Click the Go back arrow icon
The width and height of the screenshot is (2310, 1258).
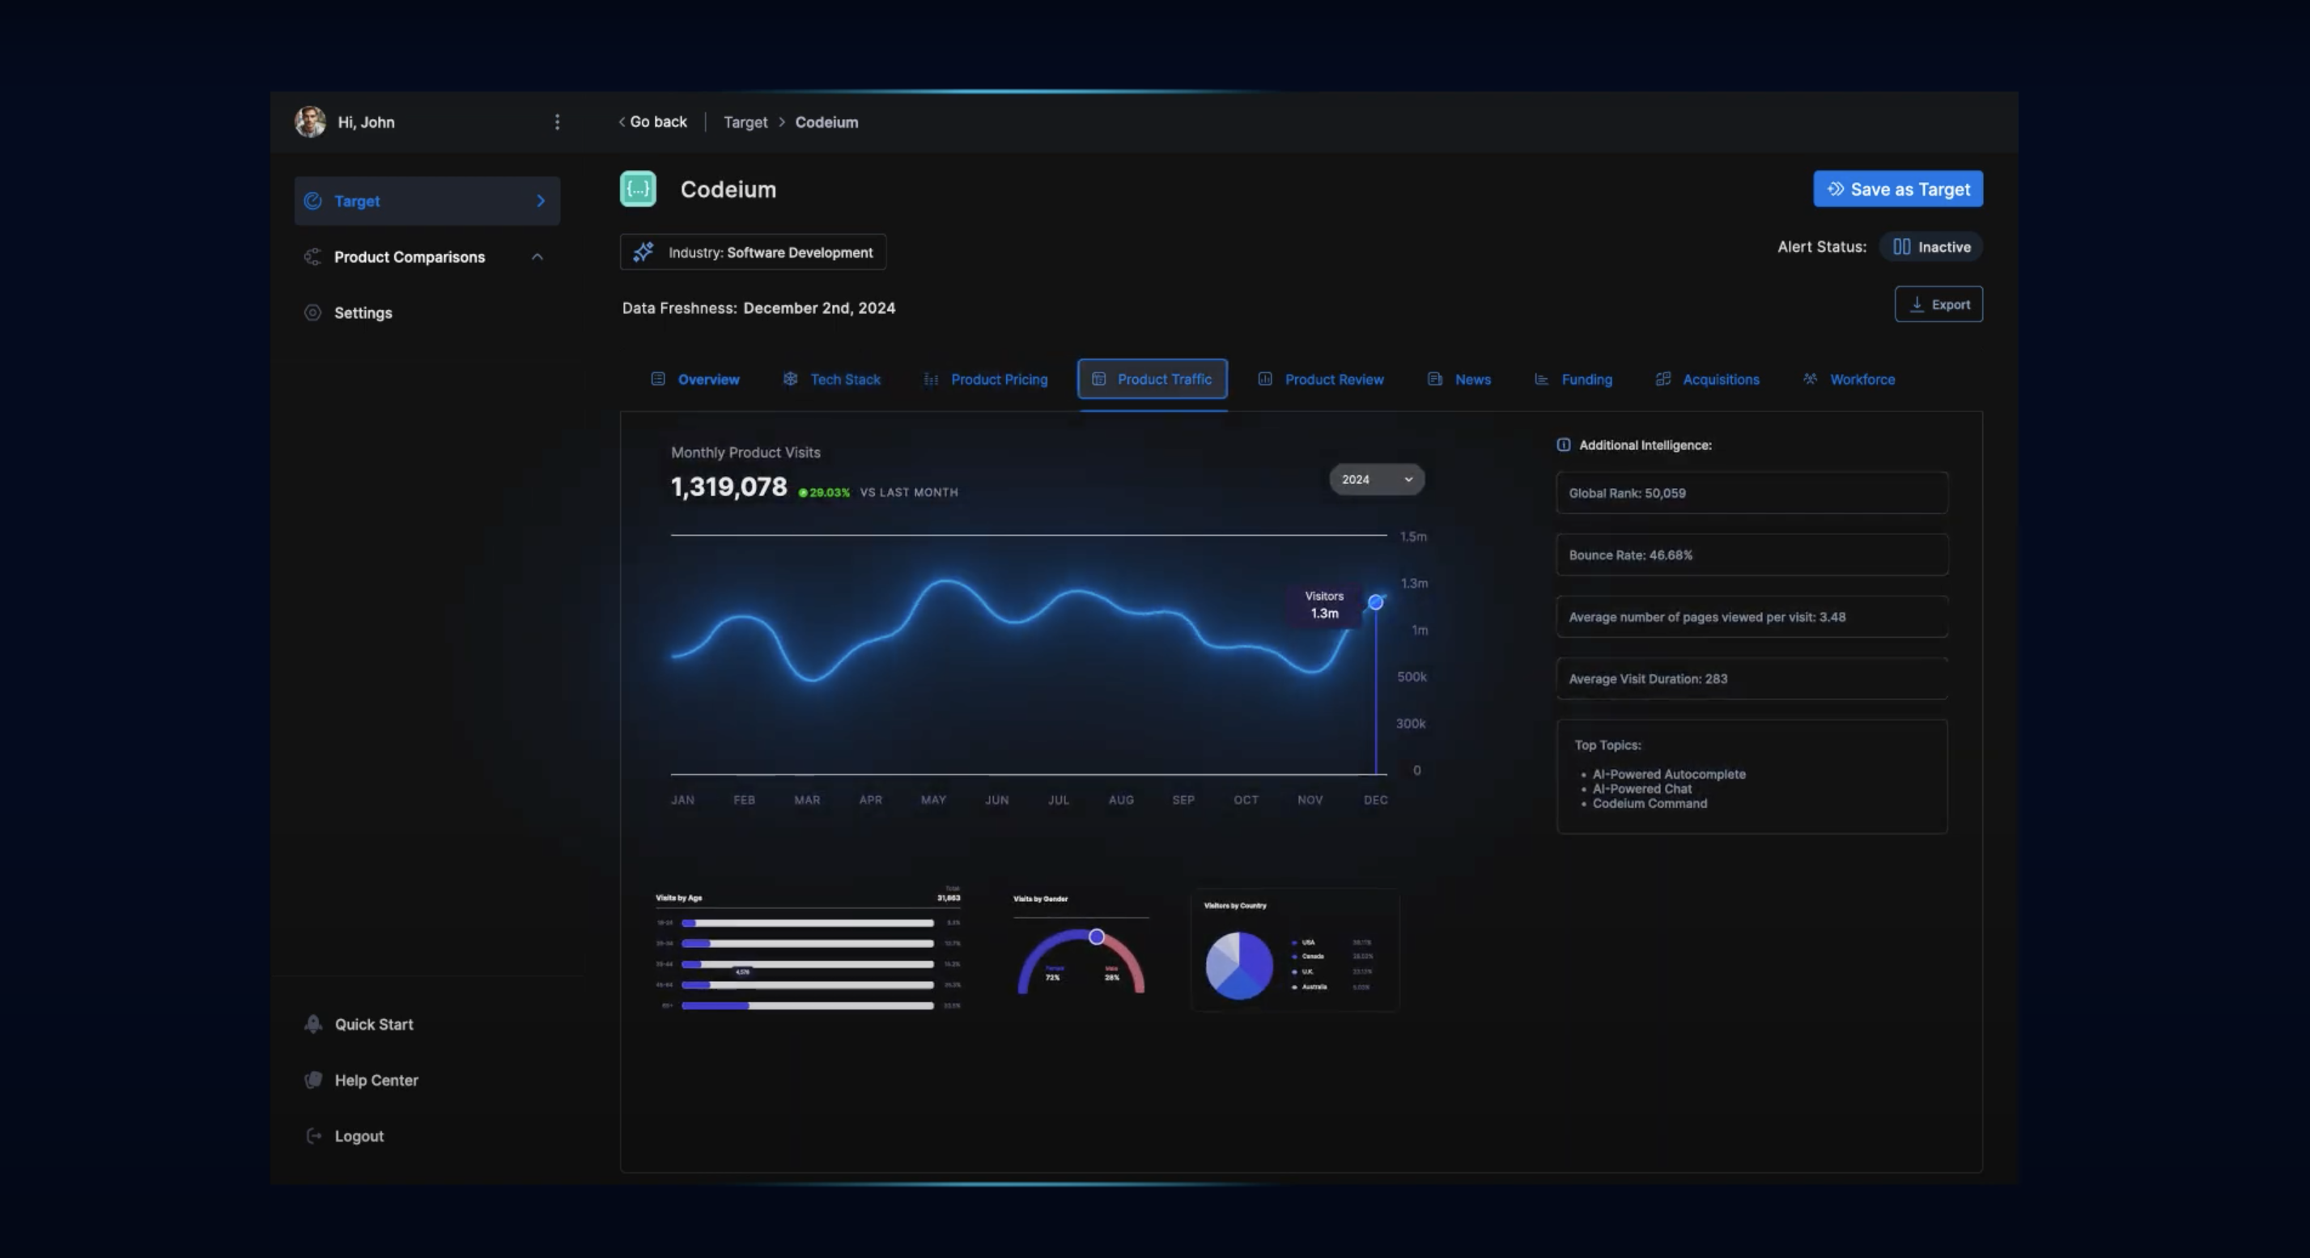[x=622, y=121]
